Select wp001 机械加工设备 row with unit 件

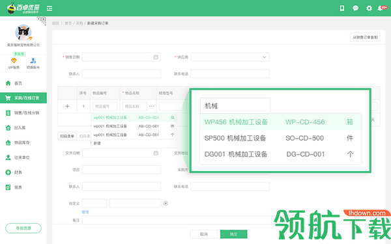pos(134,126)
